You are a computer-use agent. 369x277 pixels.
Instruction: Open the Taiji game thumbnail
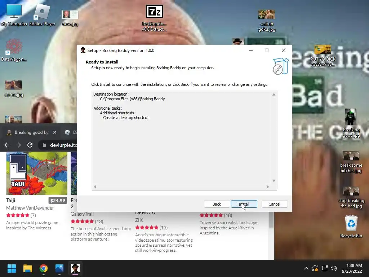pyautogui.click(x=37, y=173)
